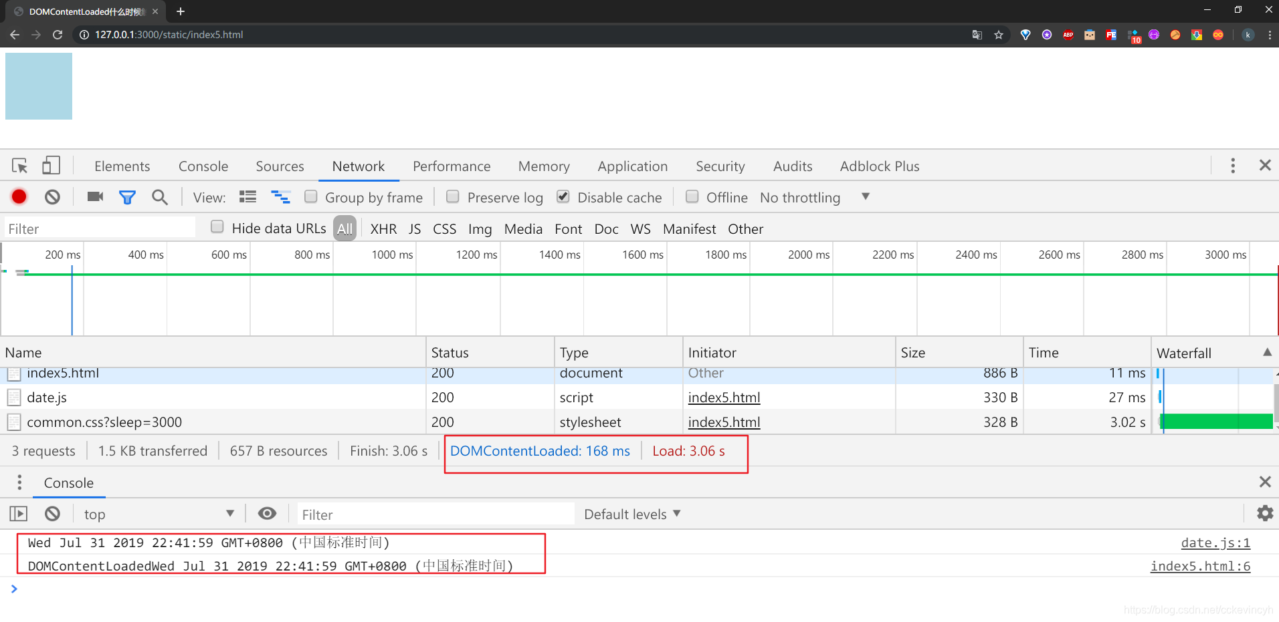Switch to large request rows view

pyautogui.click(x=248, y=197)
